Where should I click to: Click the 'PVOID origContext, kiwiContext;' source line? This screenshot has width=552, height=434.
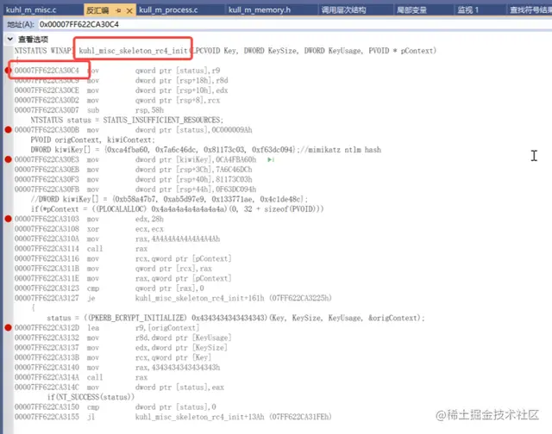tap(92, 139)
